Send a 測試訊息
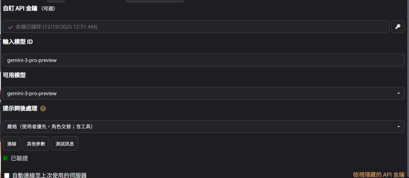This screenshot has height=178, width=409. (x=65, y=143)
